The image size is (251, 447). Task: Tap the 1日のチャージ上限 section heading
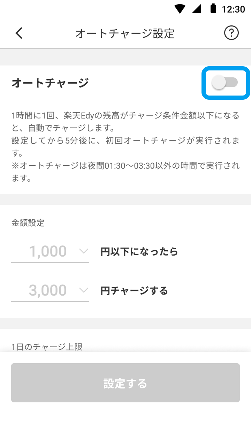point(47,347)
